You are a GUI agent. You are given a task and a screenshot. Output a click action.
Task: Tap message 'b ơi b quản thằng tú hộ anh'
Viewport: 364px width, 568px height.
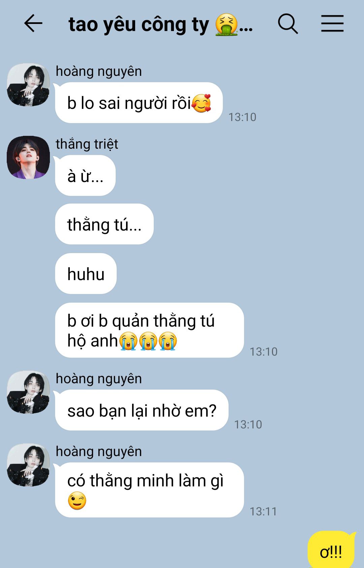point(149,330)
